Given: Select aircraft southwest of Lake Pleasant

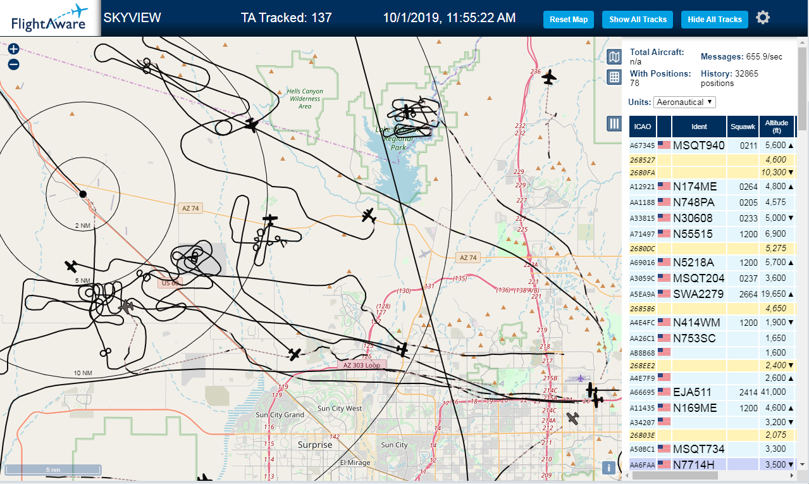Looking at the screenshot, I should 369,215.
